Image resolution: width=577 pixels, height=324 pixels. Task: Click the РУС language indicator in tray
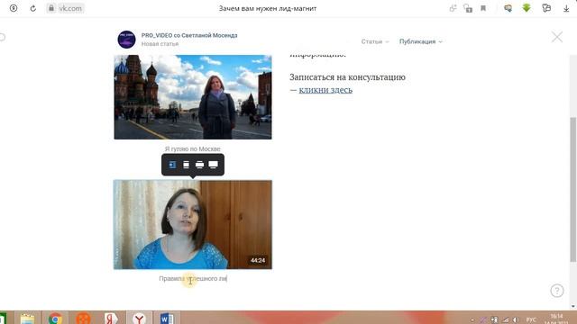tap(531, 320)
